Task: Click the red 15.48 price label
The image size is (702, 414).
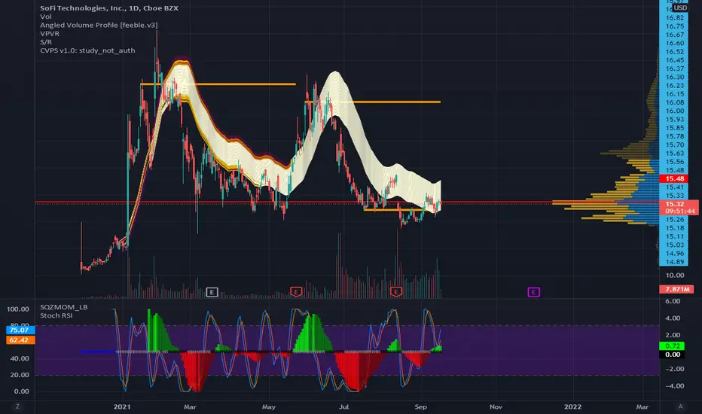Action: pos(674,178)
